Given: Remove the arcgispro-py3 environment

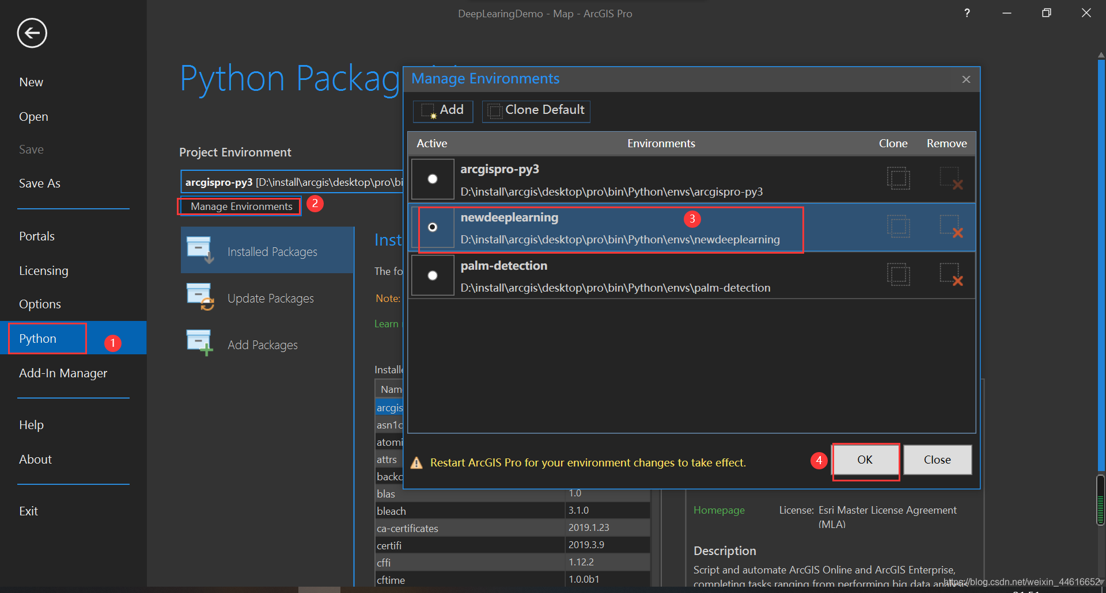Looking at the screenshot, I should click(x=951, y=178).
